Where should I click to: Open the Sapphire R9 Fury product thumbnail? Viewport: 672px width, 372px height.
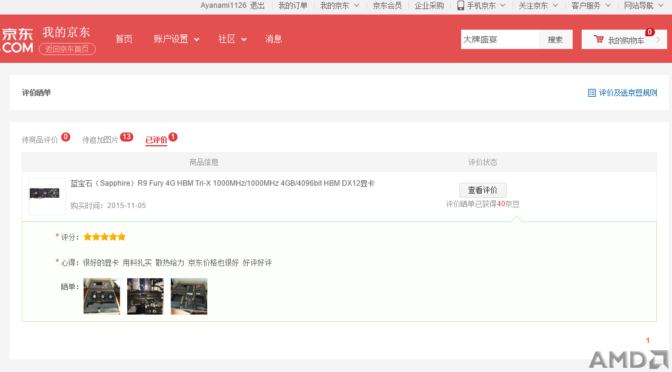(47, 196)
